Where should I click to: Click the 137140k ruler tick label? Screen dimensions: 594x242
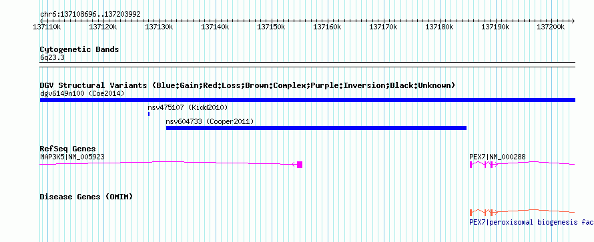[x=215, y=27]
